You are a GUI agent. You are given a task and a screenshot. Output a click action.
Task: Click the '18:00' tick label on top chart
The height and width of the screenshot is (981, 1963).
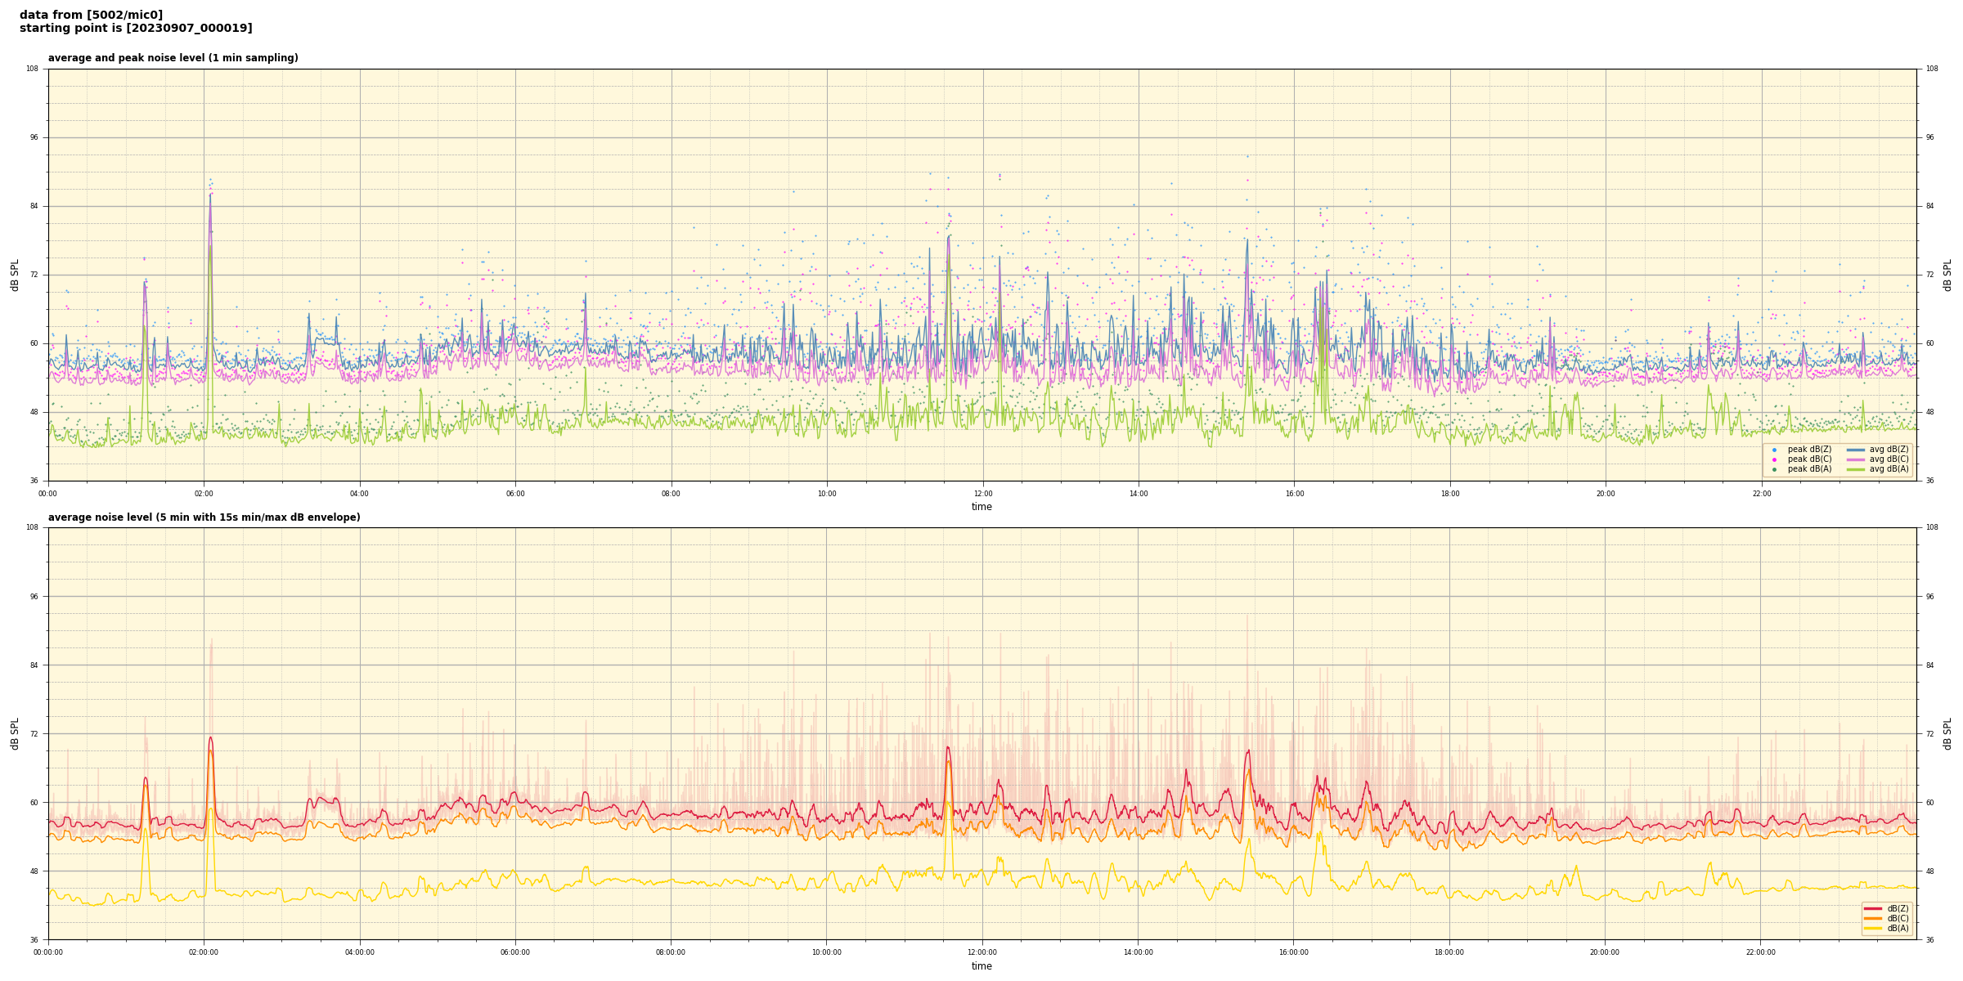pyautogui.click(x=1450, y=494)
